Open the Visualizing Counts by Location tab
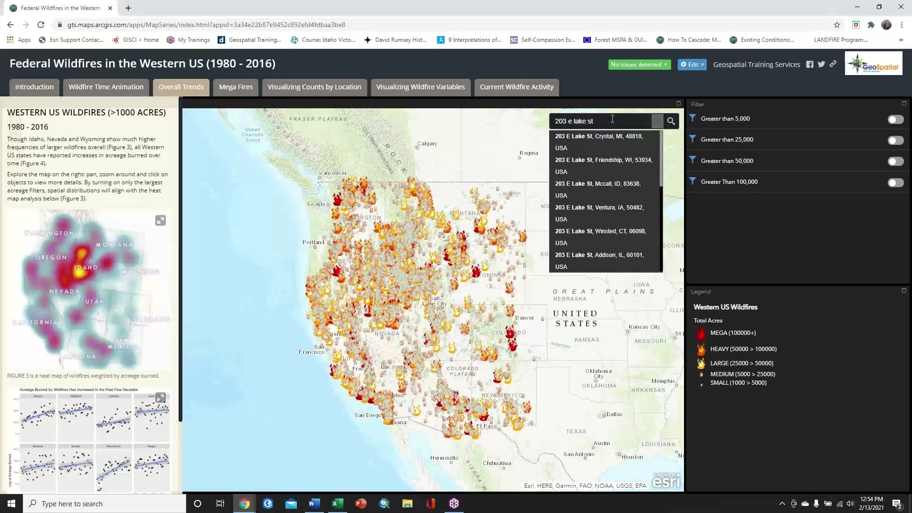 click(x=314, y=87)
